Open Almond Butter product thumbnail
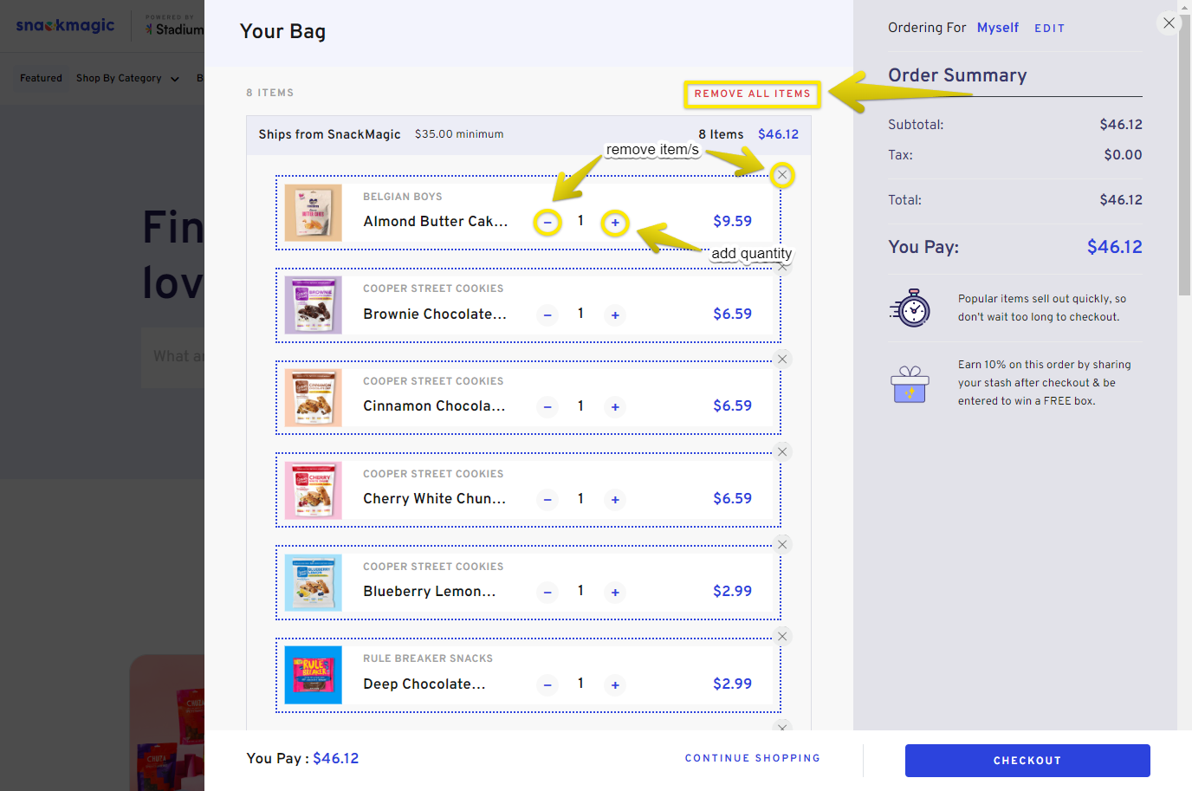 click(x=314, y=213)
